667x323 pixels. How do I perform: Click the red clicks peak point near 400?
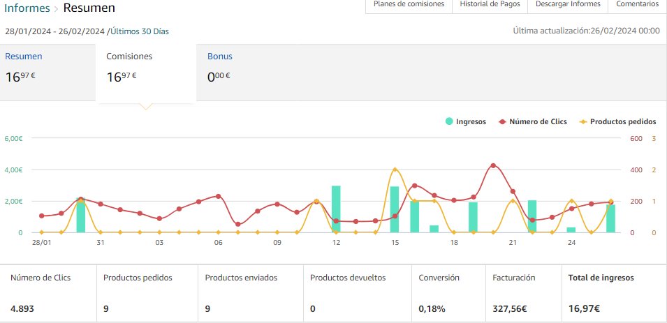(493, 166)
